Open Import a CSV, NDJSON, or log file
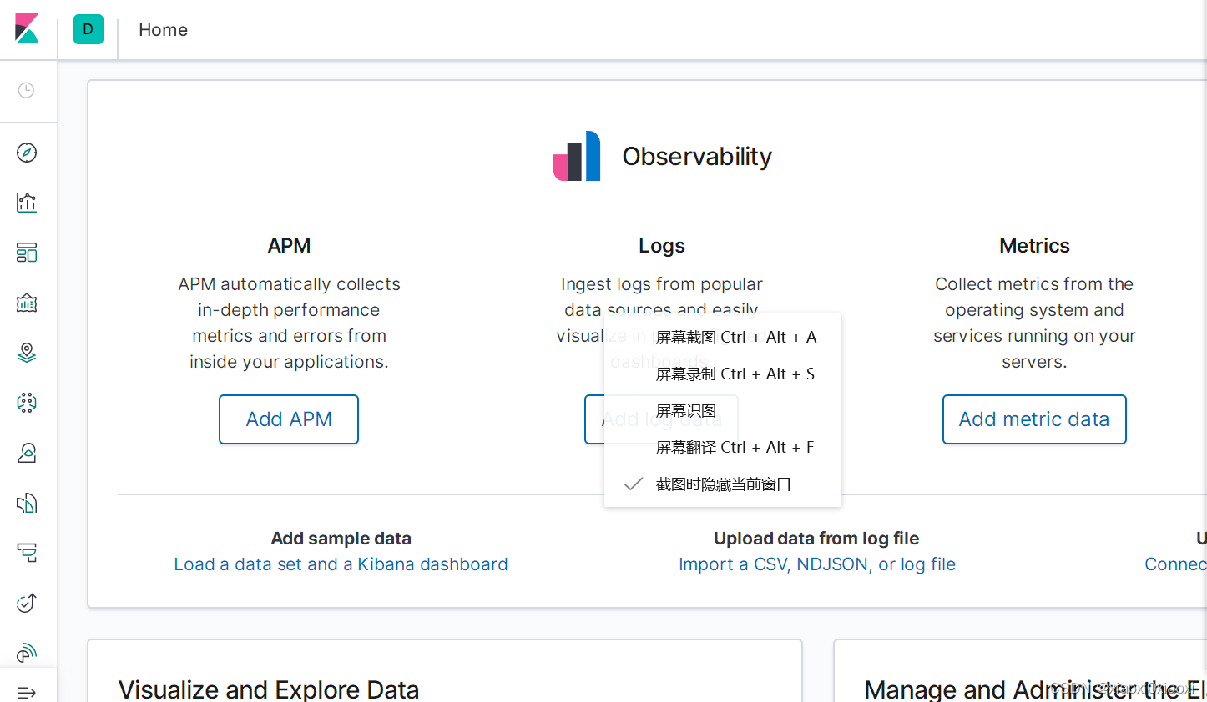1207x702 pixels. [x=817, y=564]
